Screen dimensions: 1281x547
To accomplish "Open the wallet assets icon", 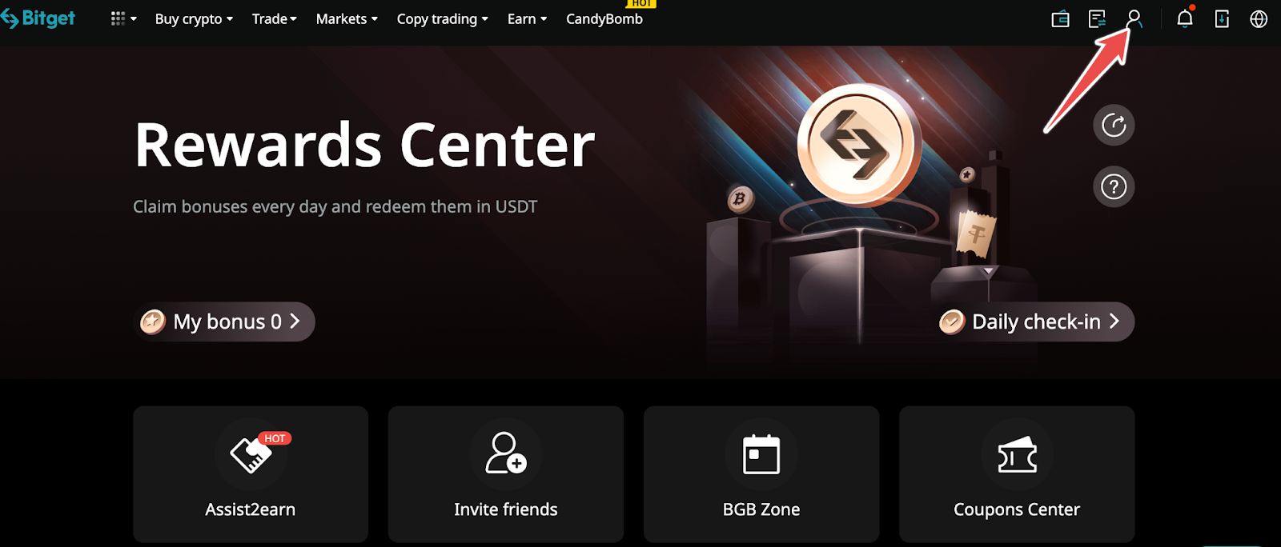I will (1060, 18).
